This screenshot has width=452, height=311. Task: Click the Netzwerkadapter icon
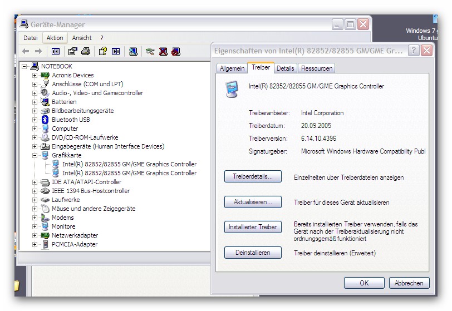point(45,235)
